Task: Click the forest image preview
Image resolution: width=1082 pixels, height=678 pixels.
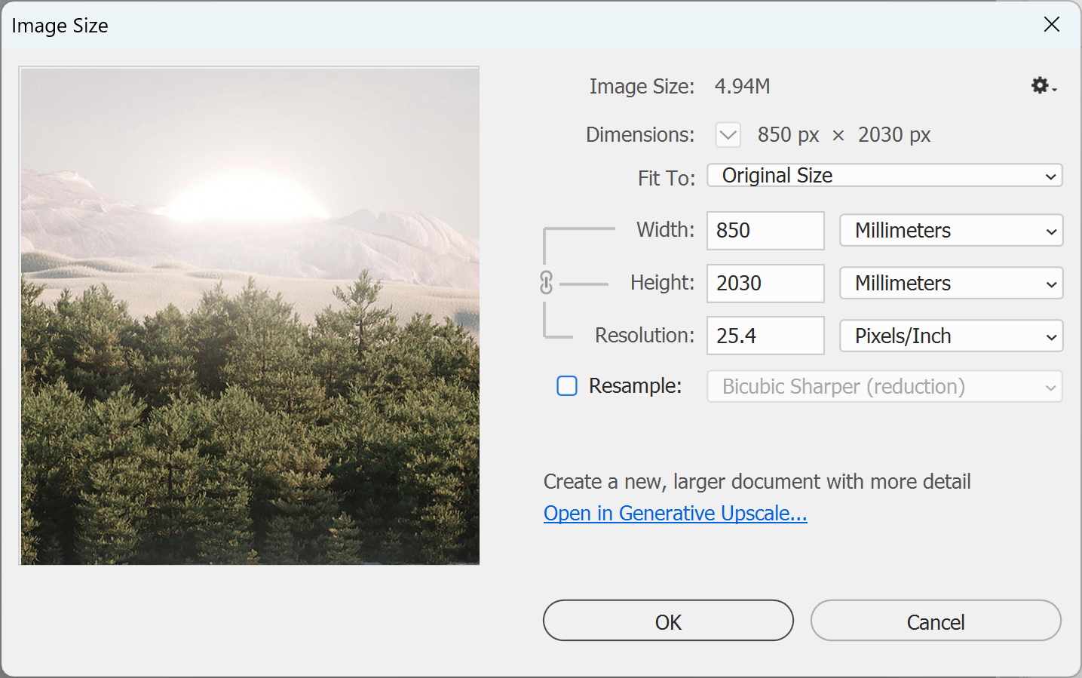Action: click(x=250, y=316)
